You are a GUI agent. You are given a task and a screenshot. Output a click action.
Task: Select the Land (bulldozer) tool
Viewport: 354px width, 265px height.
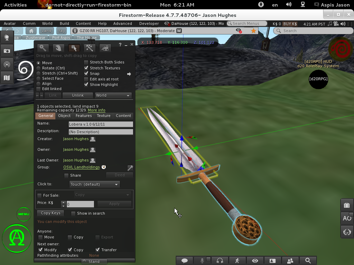coord(105,48)
